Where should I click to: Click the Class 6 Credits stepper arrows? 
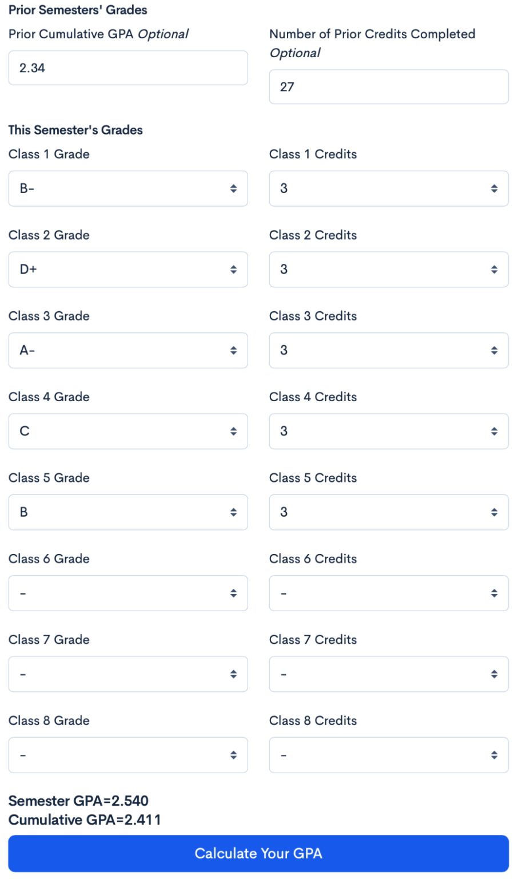[x=495, y=593]
